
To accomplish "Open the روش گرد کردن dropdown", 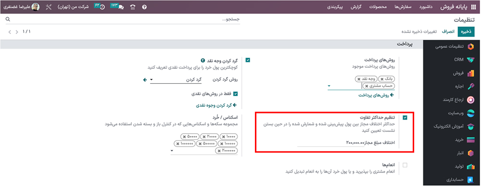I will click(x=176, y=80).
